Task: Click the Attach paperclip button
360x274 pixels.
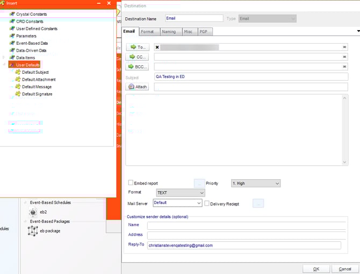Action: pyautogui.click(x=137, y=87)
